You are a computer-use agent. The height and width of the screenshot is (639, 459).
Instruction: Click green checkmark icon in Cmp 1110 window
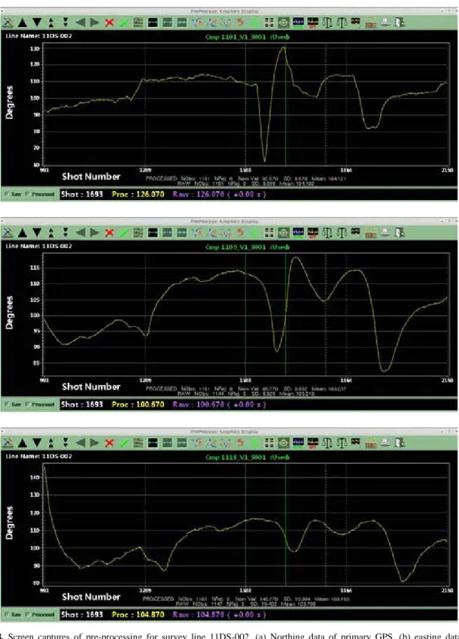click(x=124, y=443)
